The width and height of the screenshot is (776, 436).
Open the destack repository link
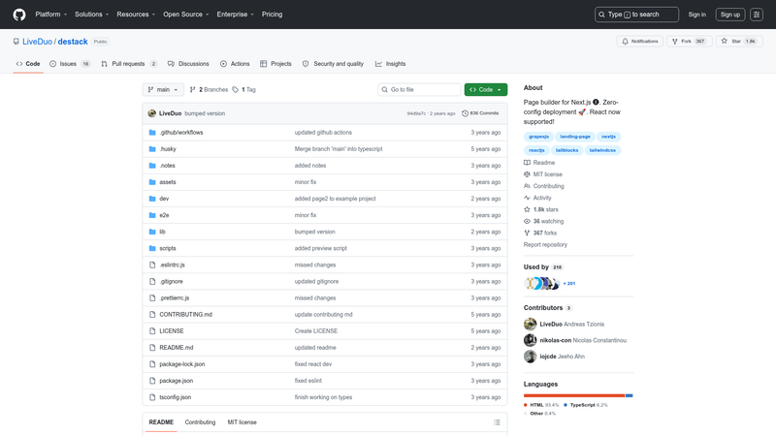pyautogui.click(x=73, y=42)
